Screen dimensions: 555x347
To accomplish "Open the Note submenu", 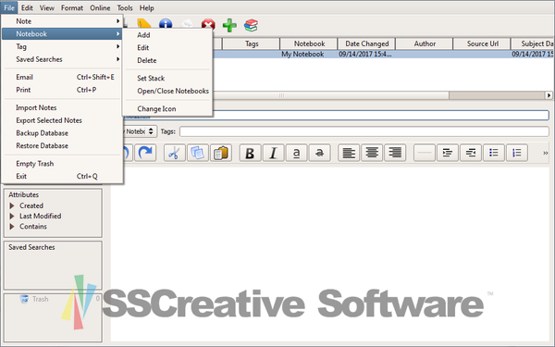I will pos(62,21).
